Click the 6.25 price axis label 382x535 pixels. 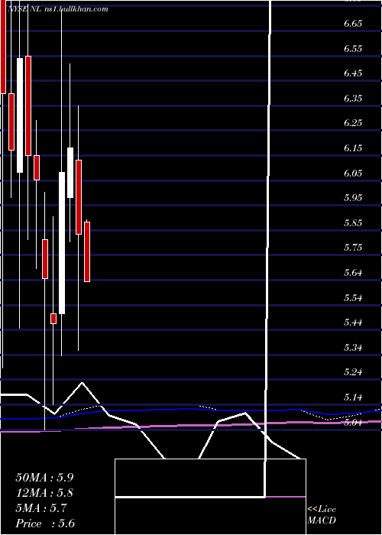[353, 123]
